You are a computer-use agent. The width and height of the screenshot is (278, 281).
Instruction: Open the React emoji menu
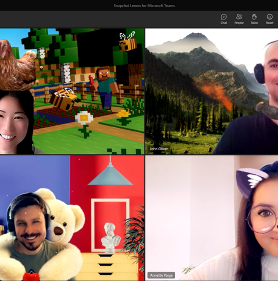(269, 19)
